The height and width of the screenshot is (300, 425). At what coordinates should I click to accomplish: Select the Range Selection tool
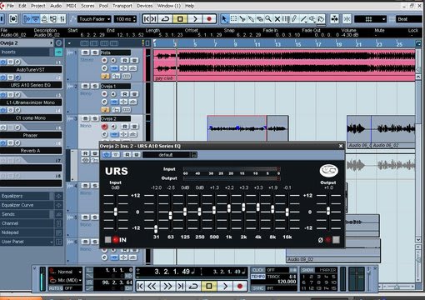(233, 19)
